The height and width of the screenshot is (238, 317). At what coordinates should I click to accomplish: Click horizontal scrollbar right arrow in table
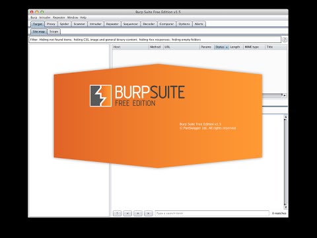(285, 95)
